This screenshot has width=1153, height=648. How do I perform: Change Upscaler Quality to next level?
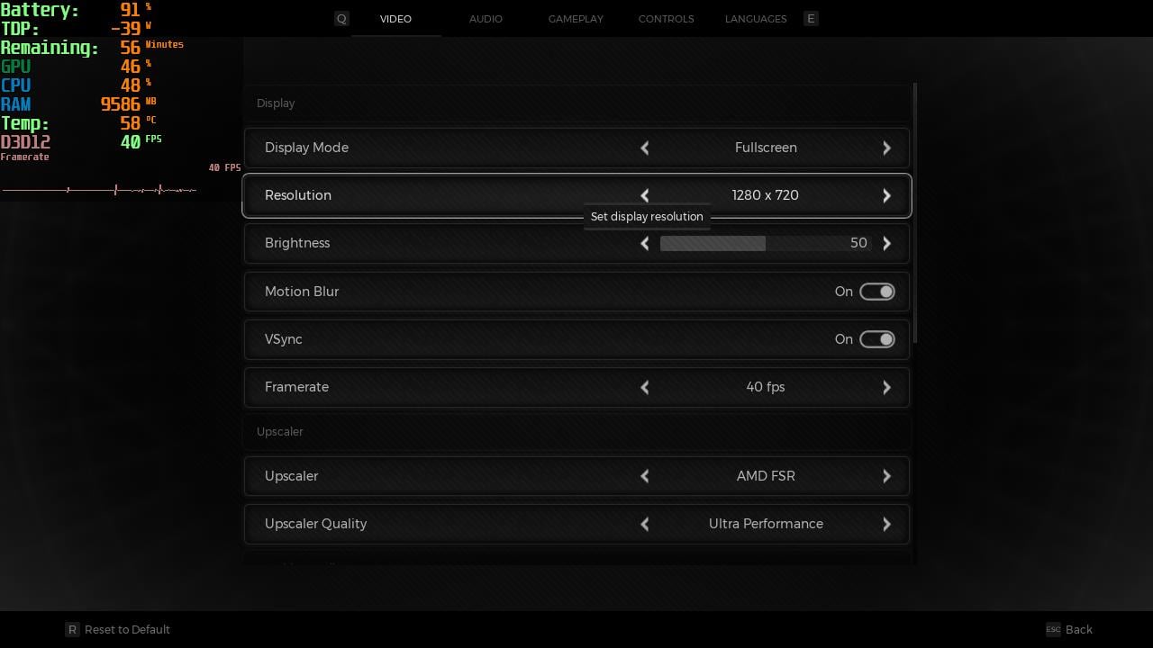coord(886,524)
